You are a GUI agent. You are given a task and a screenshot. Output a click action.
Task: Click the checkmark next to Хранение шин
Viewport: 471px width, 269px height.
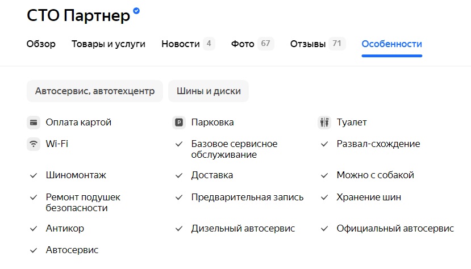click(324, 197)
